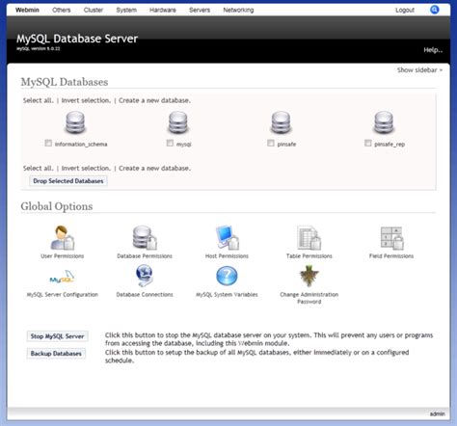Screen dimensions: 457x426
Task: Open Table Permissions icon
Action: (x=309, y=238)
